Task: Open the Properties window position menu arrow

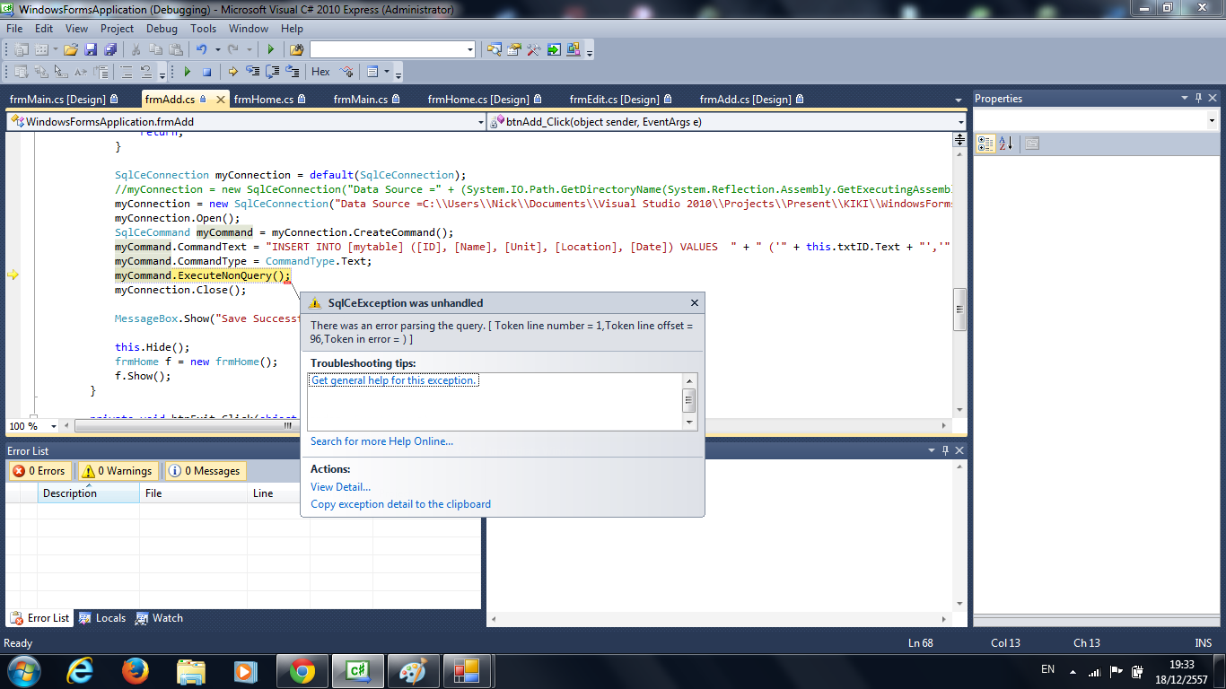Action: (x=1184, y=99)
